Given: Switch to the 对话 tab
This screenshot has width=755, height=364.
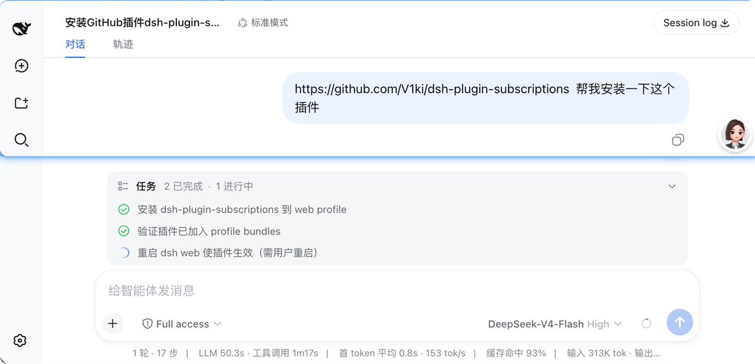Looking at the screenshot, I should 75,45.
